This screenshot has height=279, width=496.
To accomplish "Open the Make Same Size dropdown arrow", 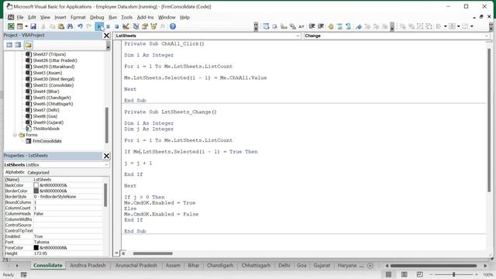I will coord(472,26).
